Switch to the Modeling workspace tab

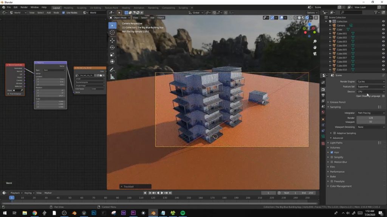pyautogui.click(x=68, y=8)
